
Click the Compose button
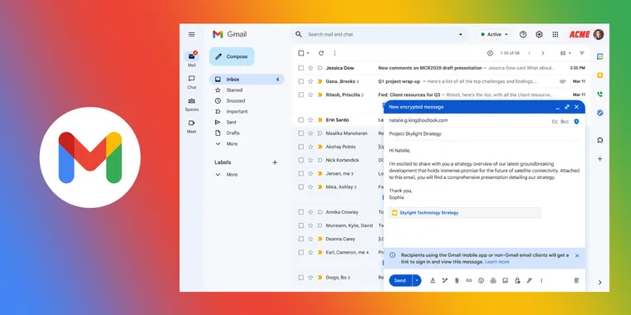[x=232, y=56]
